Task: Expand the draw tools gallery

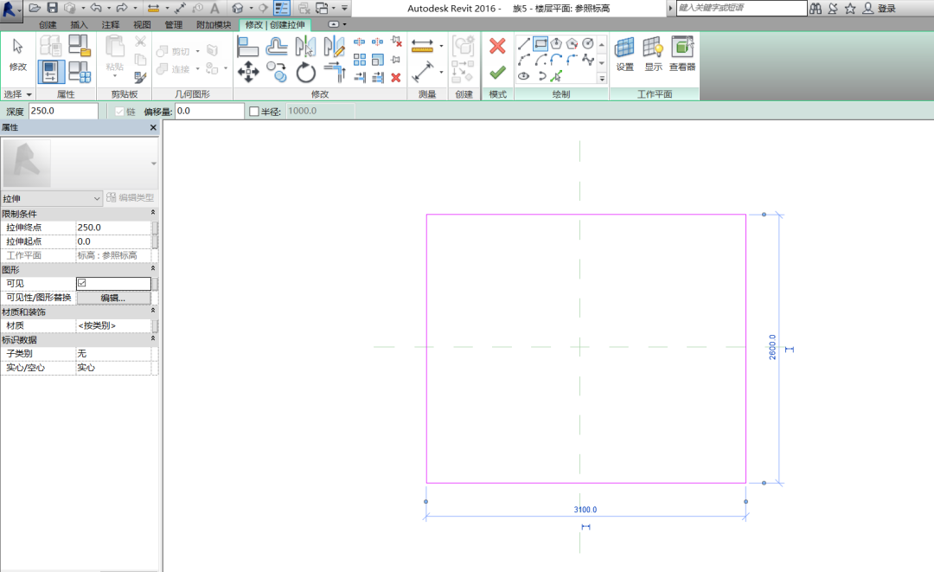Action: click(x=602, y=78)
